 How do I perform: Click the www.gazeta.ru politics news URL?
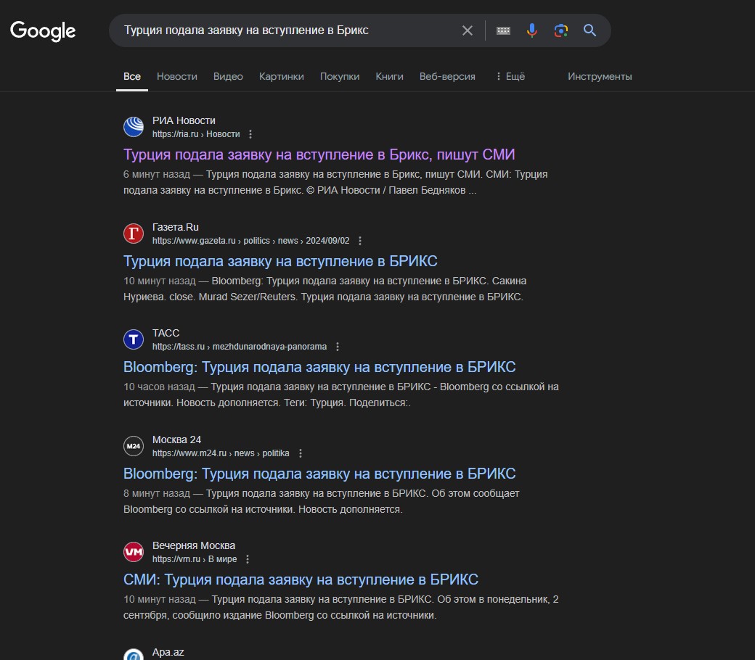click(251, 241)
